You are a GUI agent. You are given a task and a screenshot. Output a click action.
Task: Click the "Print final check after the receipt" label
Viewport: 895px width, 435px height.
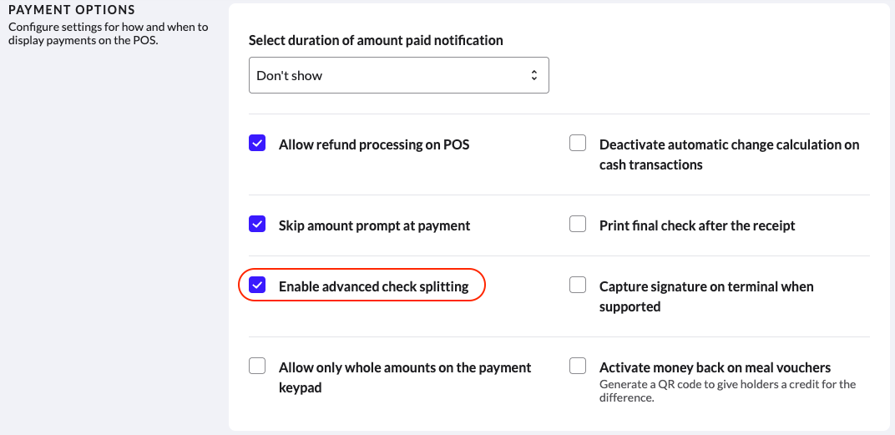697,225
